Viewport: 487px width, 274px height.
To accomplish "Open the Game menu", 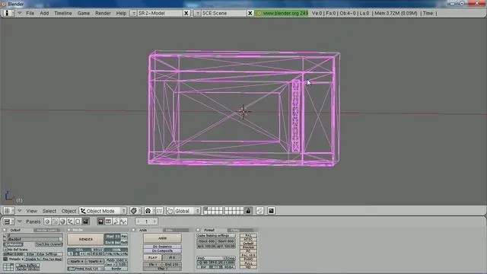I will click(x=84, y=13).
